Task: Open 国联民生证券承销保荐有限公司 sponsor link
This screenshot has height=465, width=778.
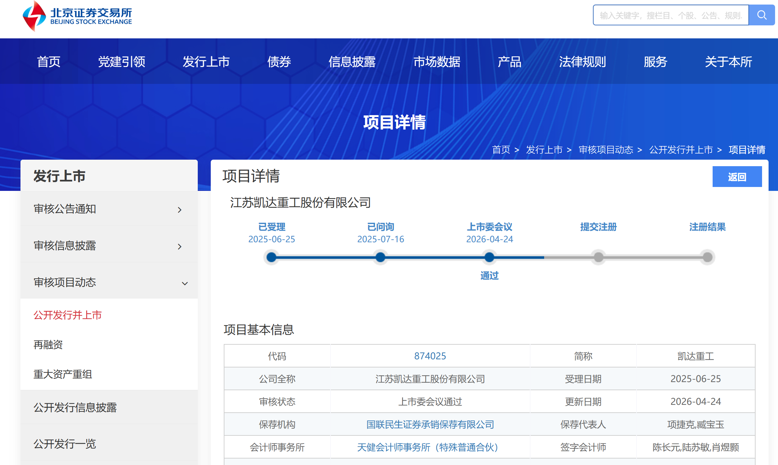Action: click(430, 424)
